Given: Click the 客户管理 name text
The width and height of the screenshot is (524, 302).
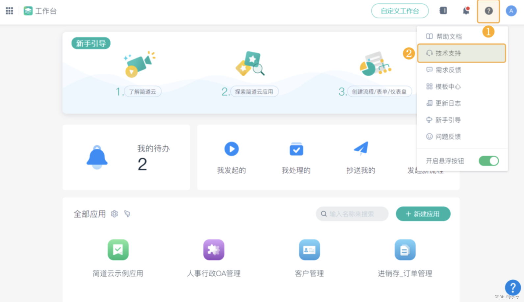Looking at the screenshot, I should point(309,273).
